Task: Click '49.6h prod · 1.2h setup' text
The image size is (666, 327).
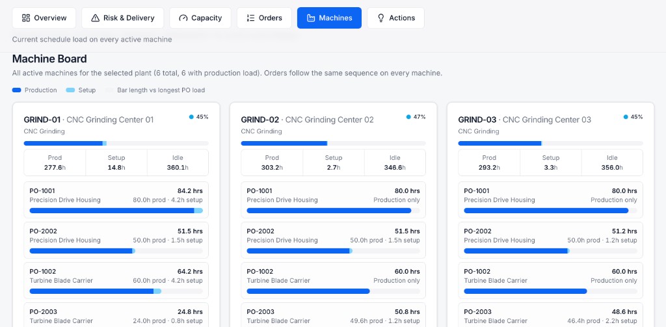Action: pos(385,321)
